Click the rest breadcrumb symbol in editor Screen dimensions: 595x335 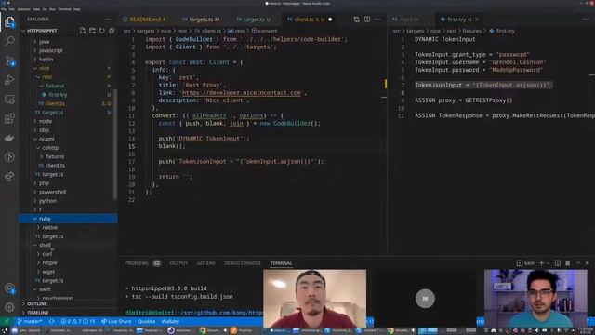236,31
